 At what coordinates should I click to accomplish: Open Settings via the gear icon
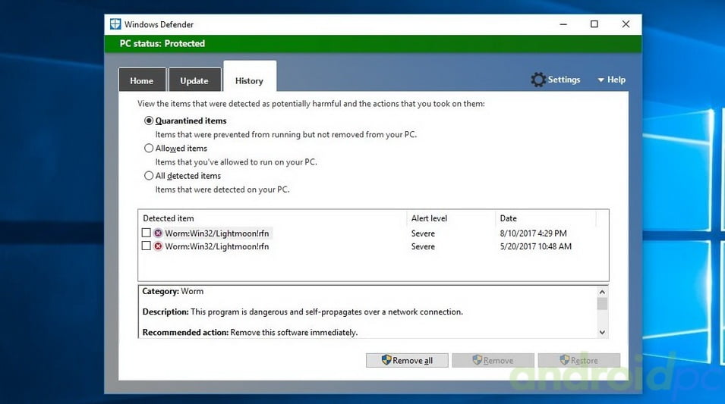click(x=537, y=80)
